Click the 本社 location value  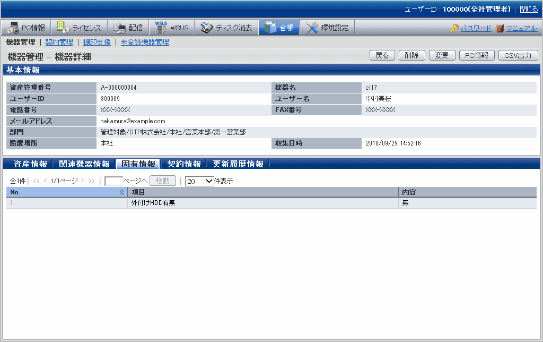point(107,143)
